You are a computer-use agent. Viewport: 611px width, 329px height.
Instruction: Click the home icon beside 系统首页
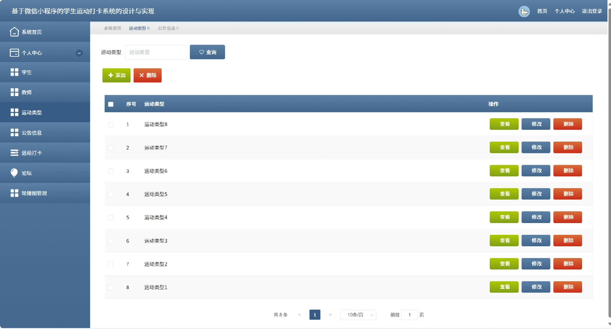14,32
